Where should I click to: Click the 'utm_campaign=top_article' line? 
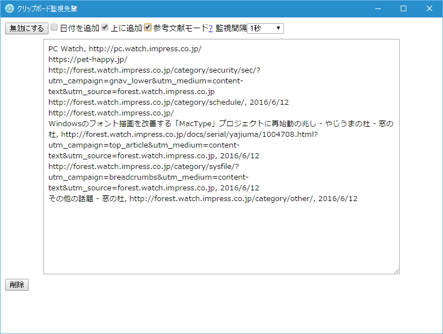pyautogui.click(x=144, y=145)
